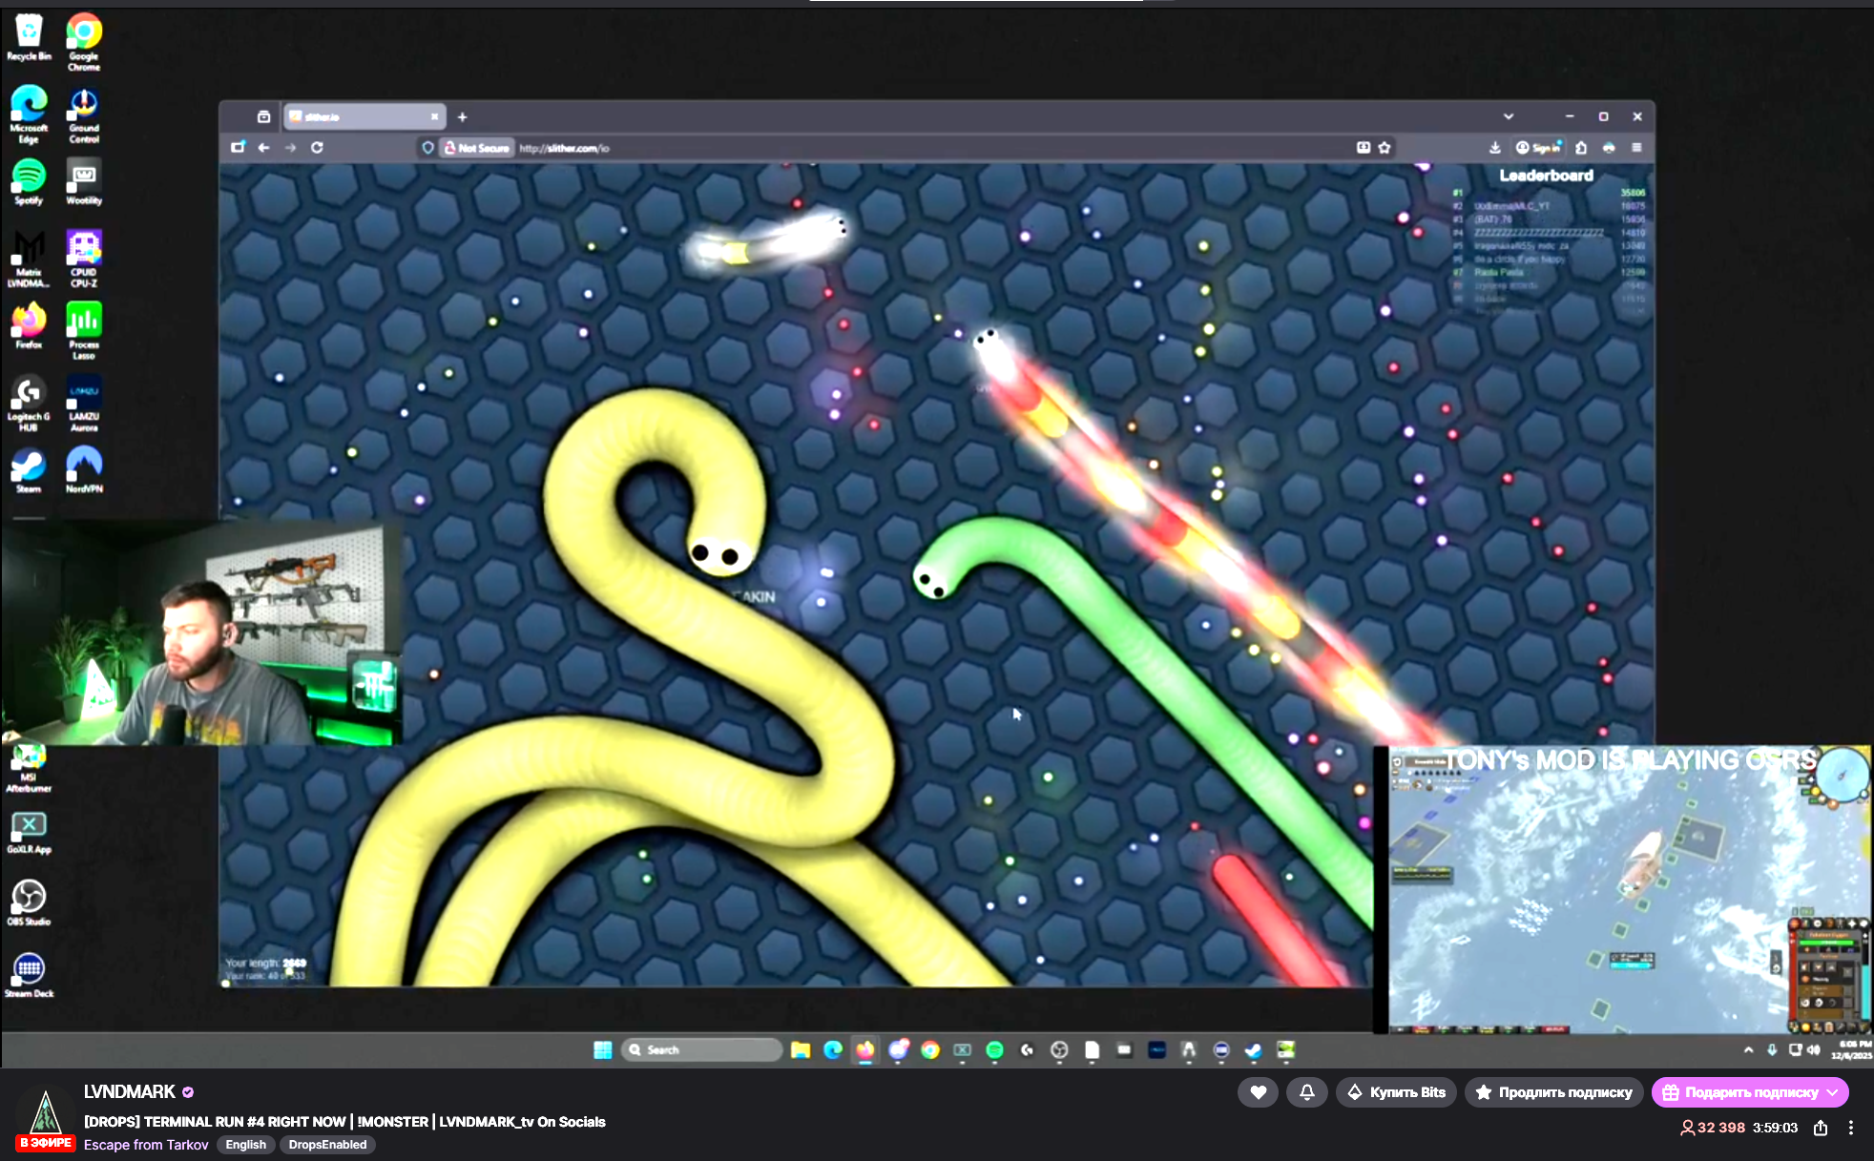Click the share stream icon

point(1821,1128)
